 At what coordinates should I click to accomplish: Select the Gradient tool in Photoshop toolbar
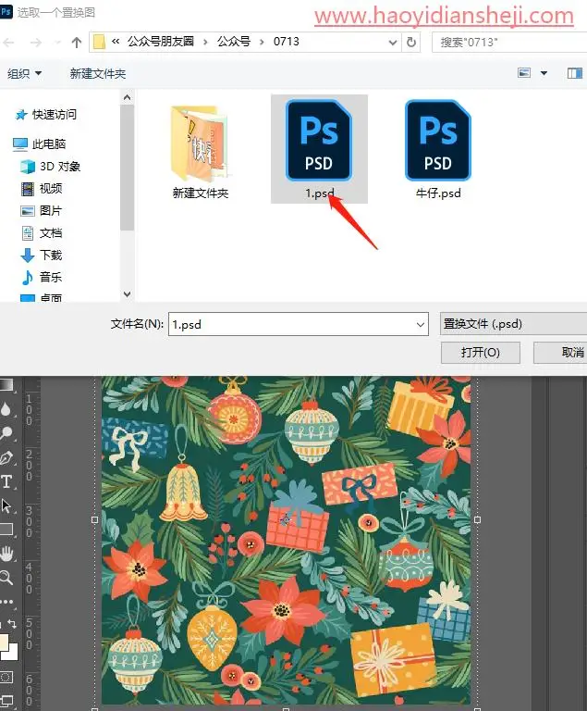pos(6,385)
